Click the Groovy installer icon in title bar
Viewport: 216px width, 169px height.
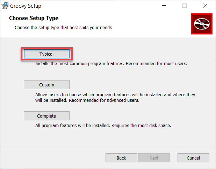5,6
